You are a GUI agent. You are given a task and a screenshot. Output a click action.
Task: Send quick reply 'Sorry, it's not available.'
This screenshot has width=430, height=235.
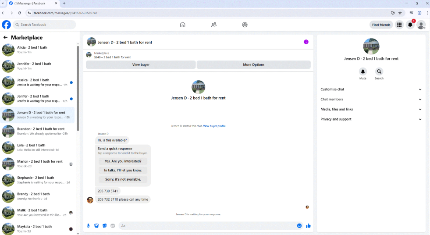tap(123, 179)
